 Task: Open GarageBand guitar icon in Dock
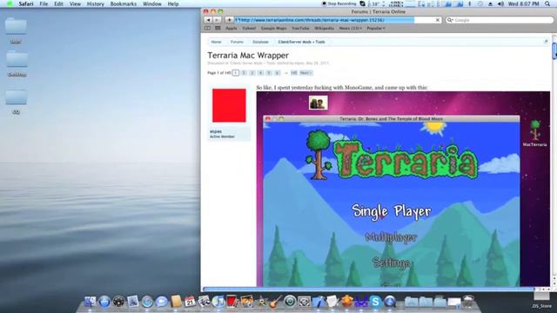pyautogui.click(x=275, y=302)
